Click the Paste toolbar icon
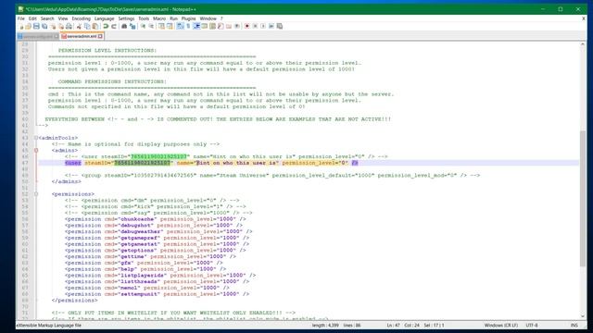 pyautogui.click(x=95, y=27)
